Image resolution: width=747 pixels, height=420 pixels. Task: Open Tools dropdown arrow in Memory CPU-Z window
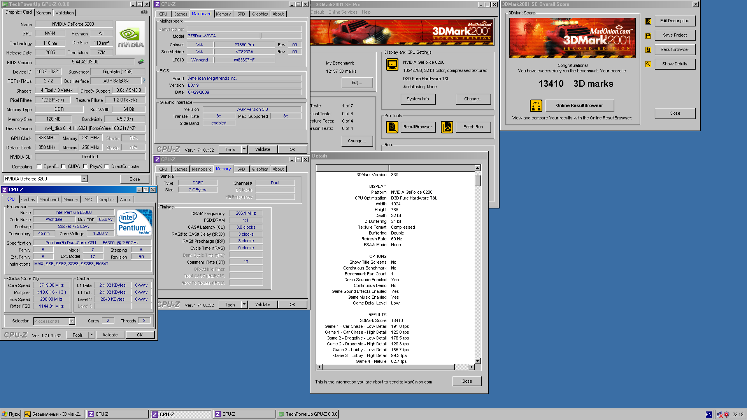tap(244, 304)
